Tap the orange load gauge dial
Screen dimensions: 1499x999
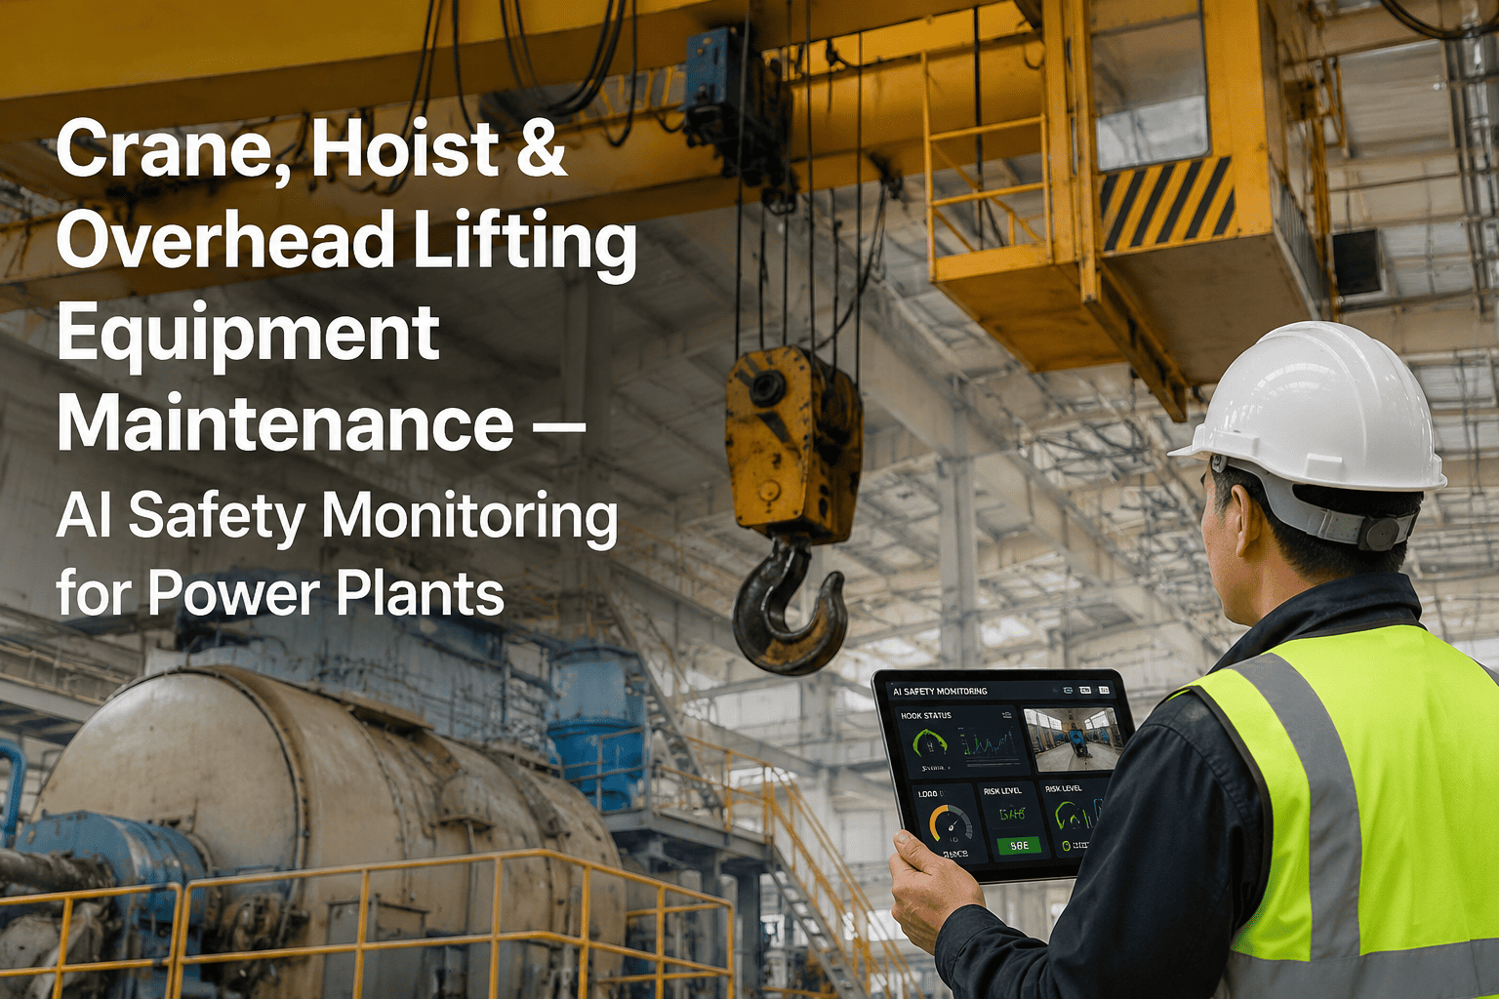(951, 822)
